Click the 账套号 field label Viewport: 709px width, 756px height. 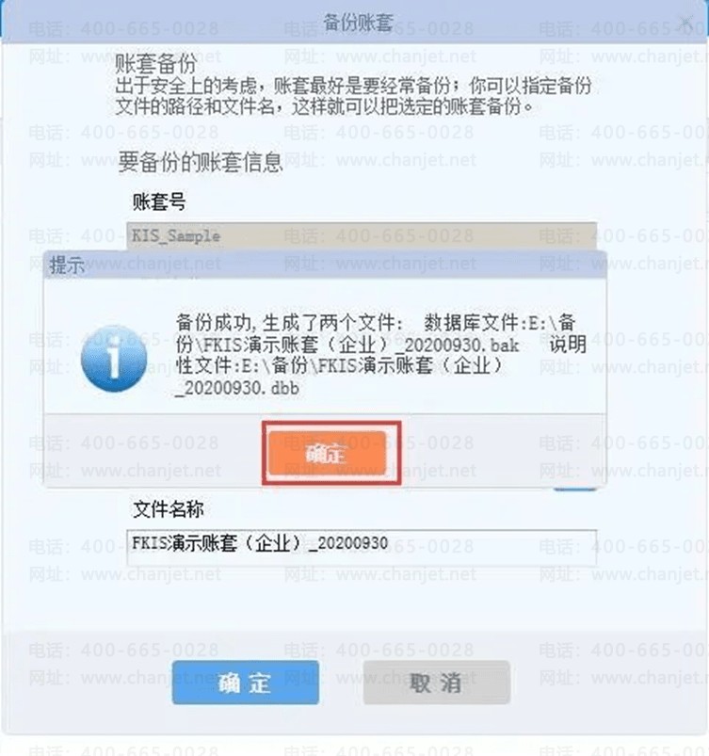click(159, 201)
